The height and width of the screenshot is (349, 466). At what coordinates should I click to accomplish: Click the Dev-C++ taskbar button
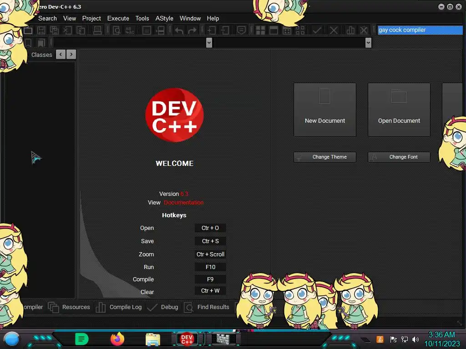tap(187, 339)
